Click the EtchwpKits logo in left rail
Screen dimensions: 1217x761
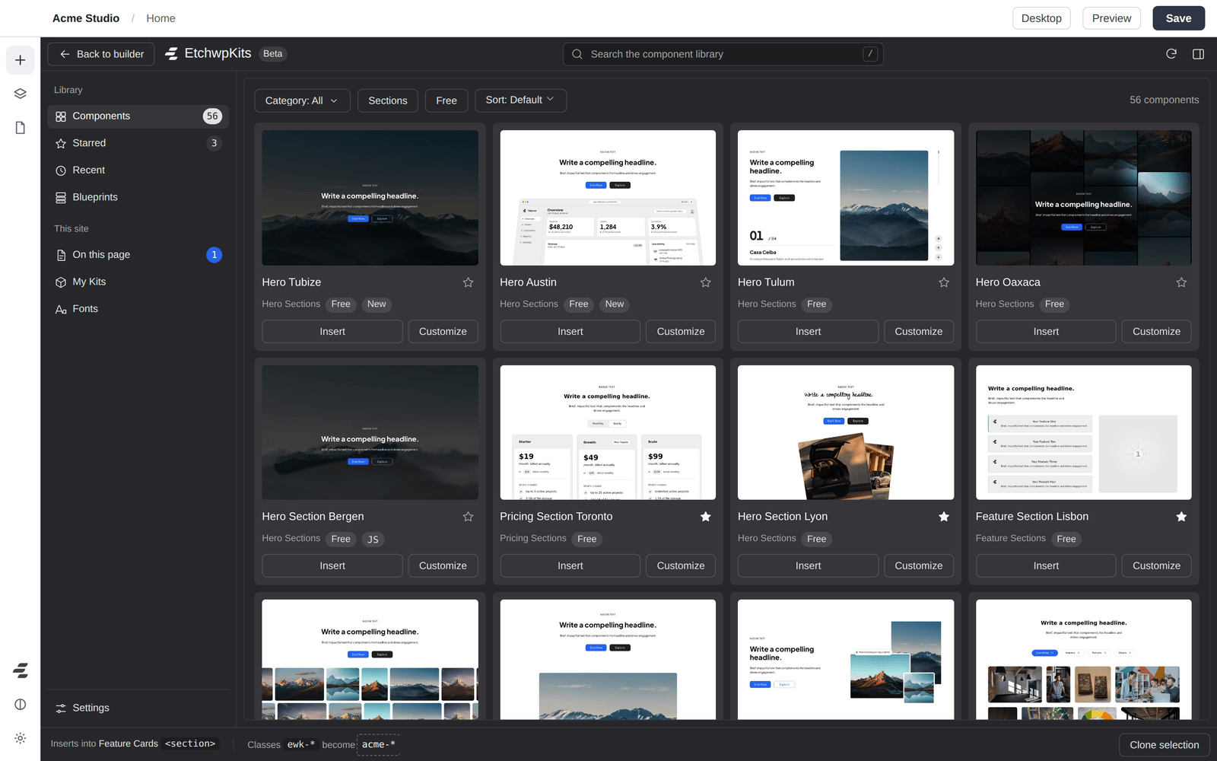(x=21, y=670)
